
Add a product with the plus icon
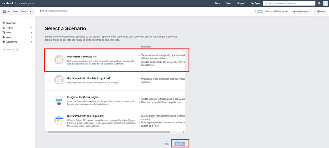17,50
